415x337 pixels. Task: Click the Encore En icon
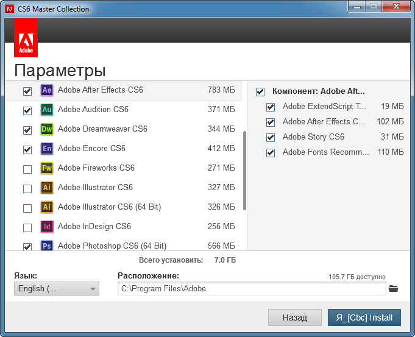click(47, 149)
